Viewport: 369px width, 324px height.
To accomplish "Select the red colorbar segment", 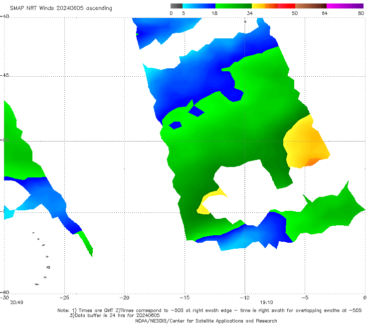I will (286, 6).
